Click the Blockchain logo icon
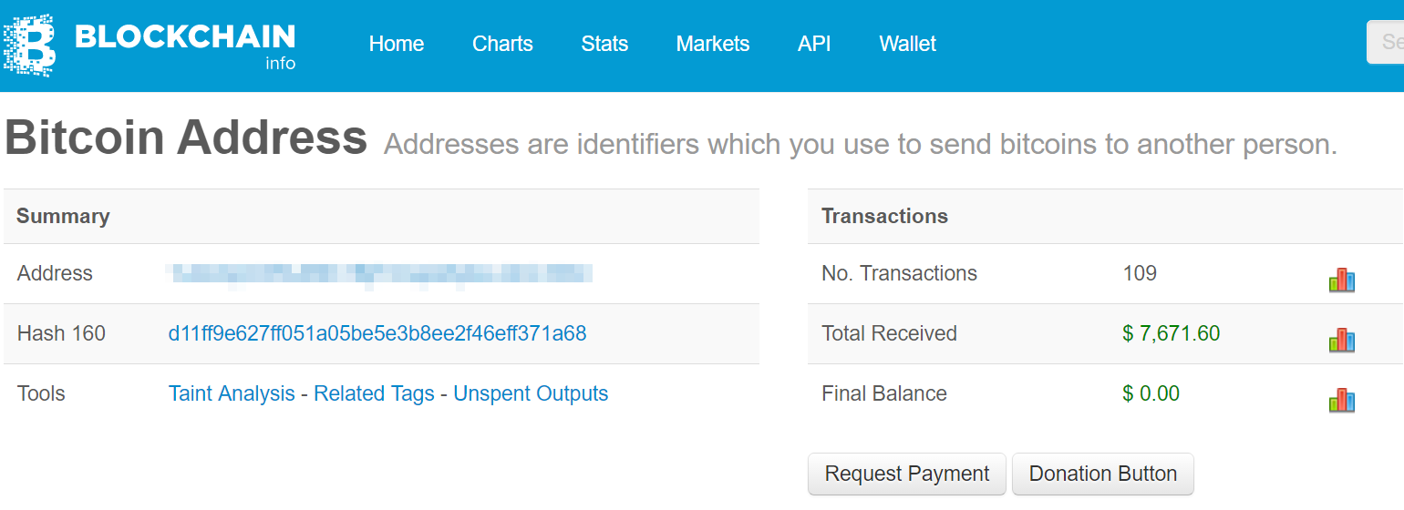 [x=30, y=44]
